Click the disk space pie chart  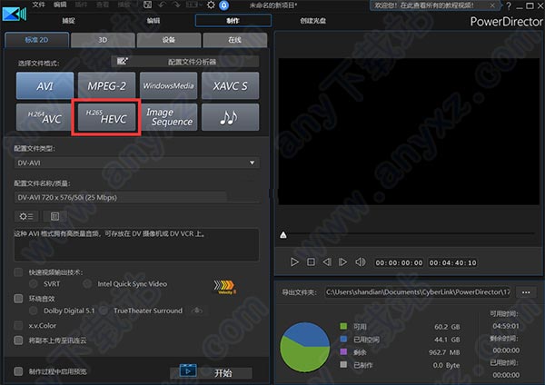coord(305,347)
